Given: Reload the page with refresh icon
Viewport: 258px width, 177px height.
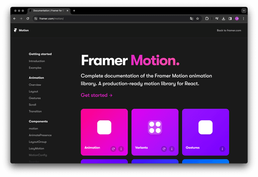Looking at the screenshot, I should point(28,19).
